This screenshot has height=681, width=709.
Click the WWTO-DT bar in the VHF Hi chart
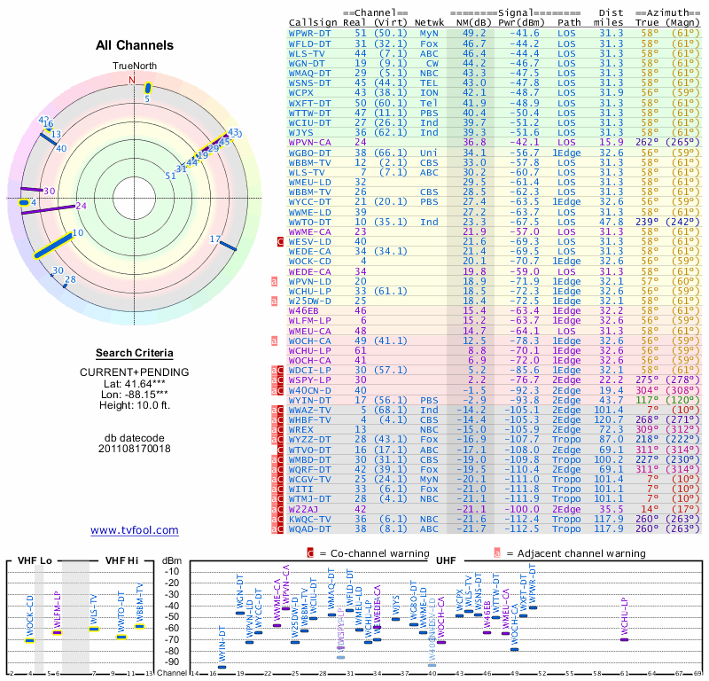121,638
